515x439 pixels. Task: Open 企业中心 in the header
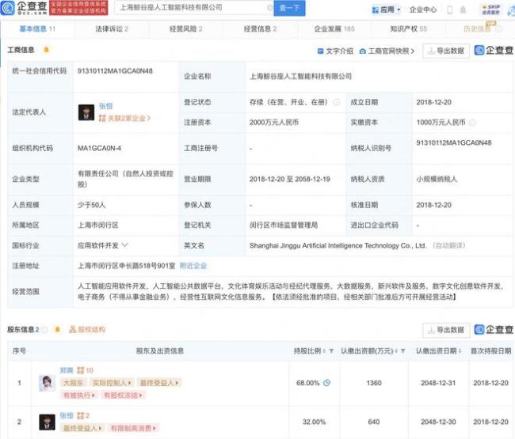(x=423, y=9)
